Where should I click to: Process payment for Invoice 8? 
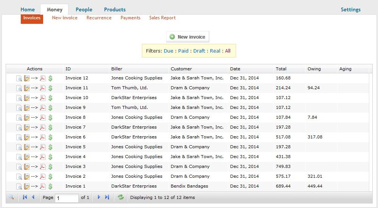[x=50, y=118]
